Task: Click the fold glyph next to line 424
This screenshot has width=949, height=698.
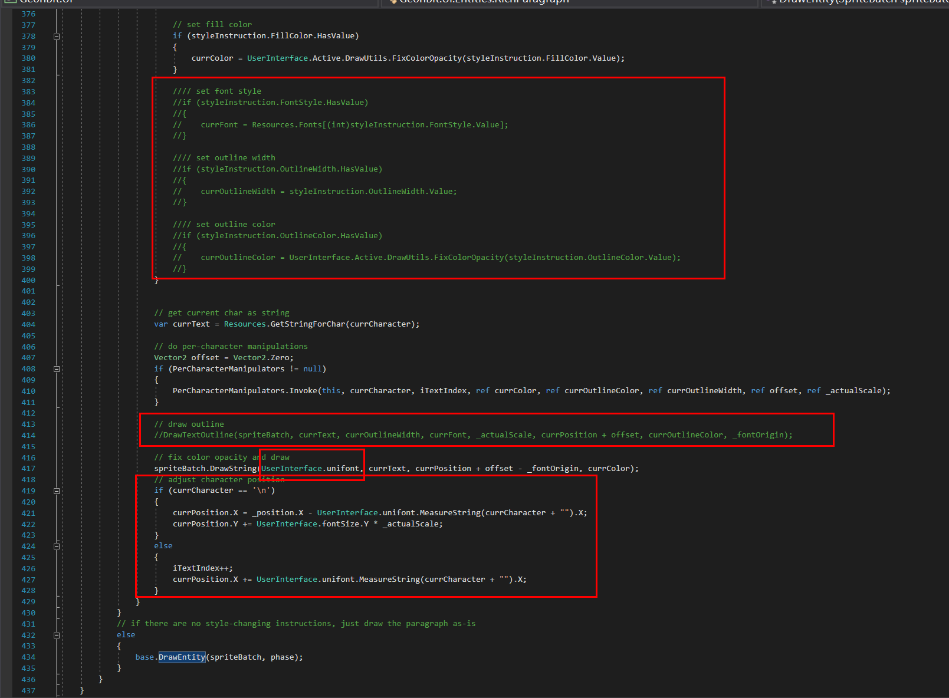Action: [56, 546]
